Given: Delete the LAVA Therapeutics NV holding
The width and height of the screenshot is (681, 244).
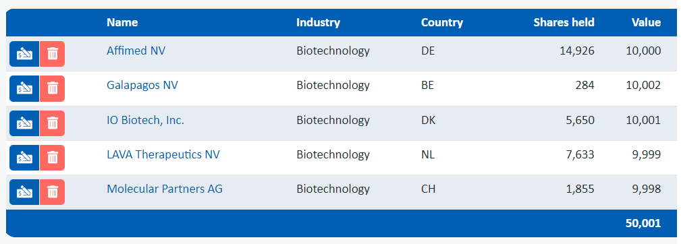Looking at the screenshot, I should (x=52, y=158).
